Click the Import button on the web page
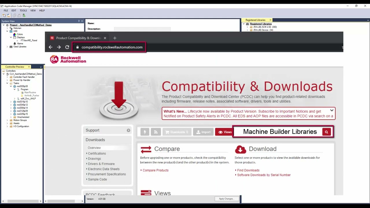 [x=203, y=132]
